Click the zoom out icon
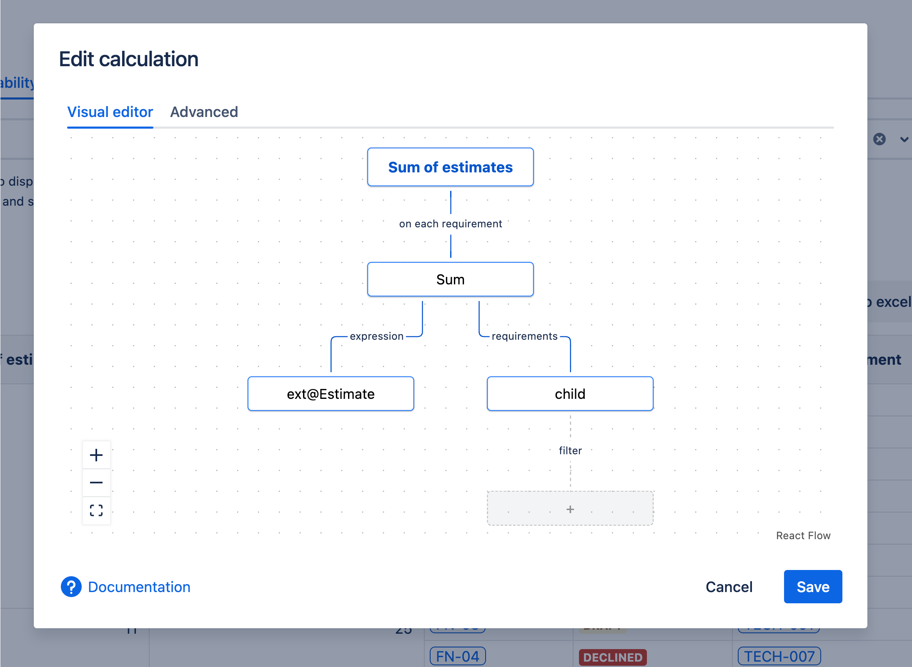 tap(95, 483)
